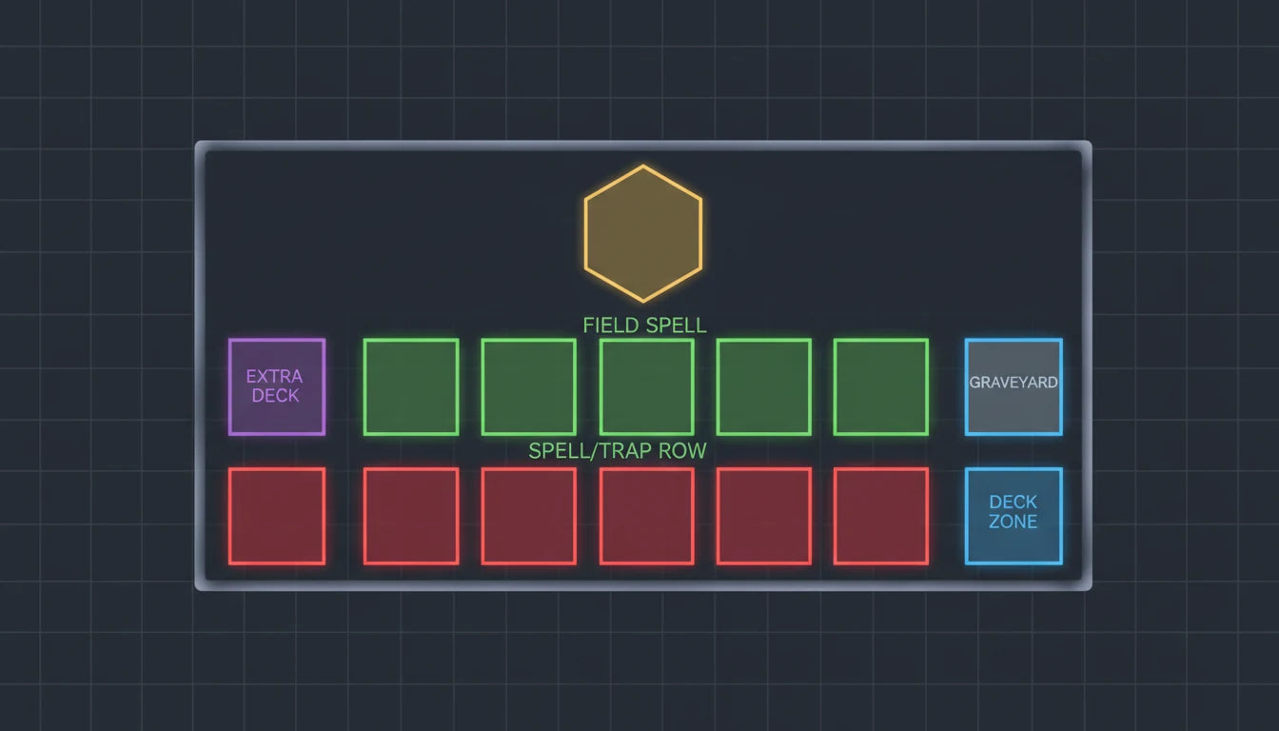Click the fifth red spell/trap zone
1279x731 pixels.
coord(763,514)
